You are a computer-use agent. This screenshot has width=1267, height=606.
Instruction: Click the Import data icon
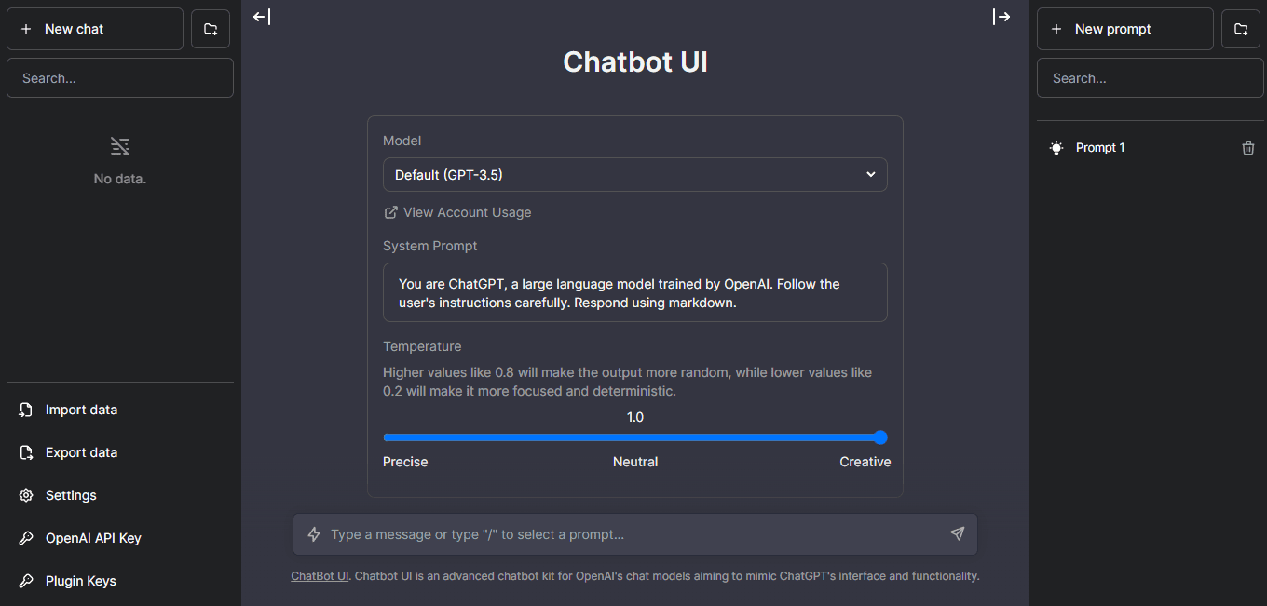pyautogui.click(x=26, y=410)
